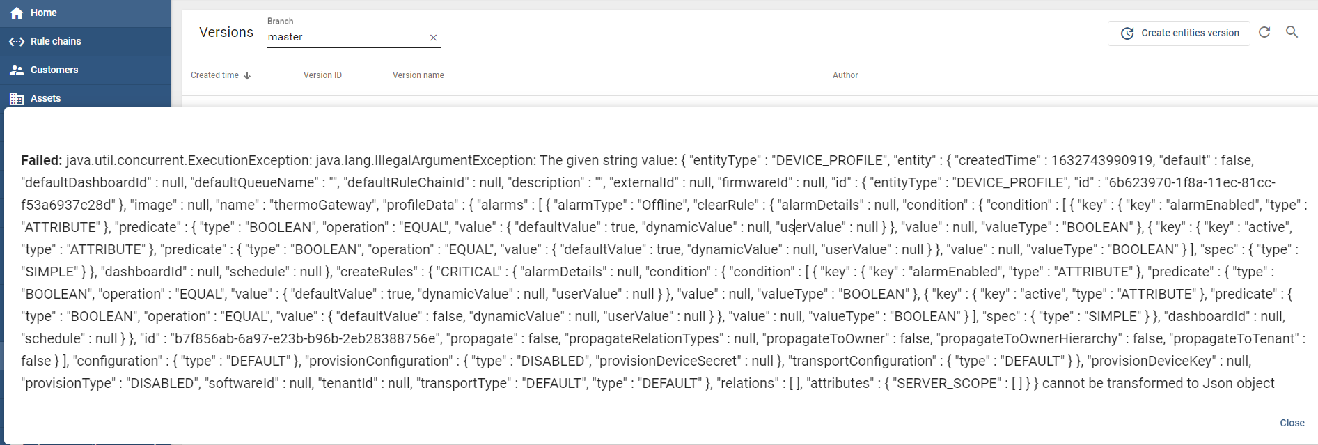This screenshot has width=1318, height=445.
Task: Open Assets via the building icon
Action: 16,98
